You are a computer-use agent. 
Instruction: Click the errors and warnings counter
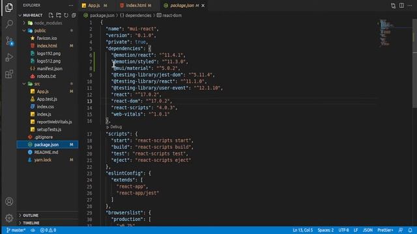click(48, 230)
